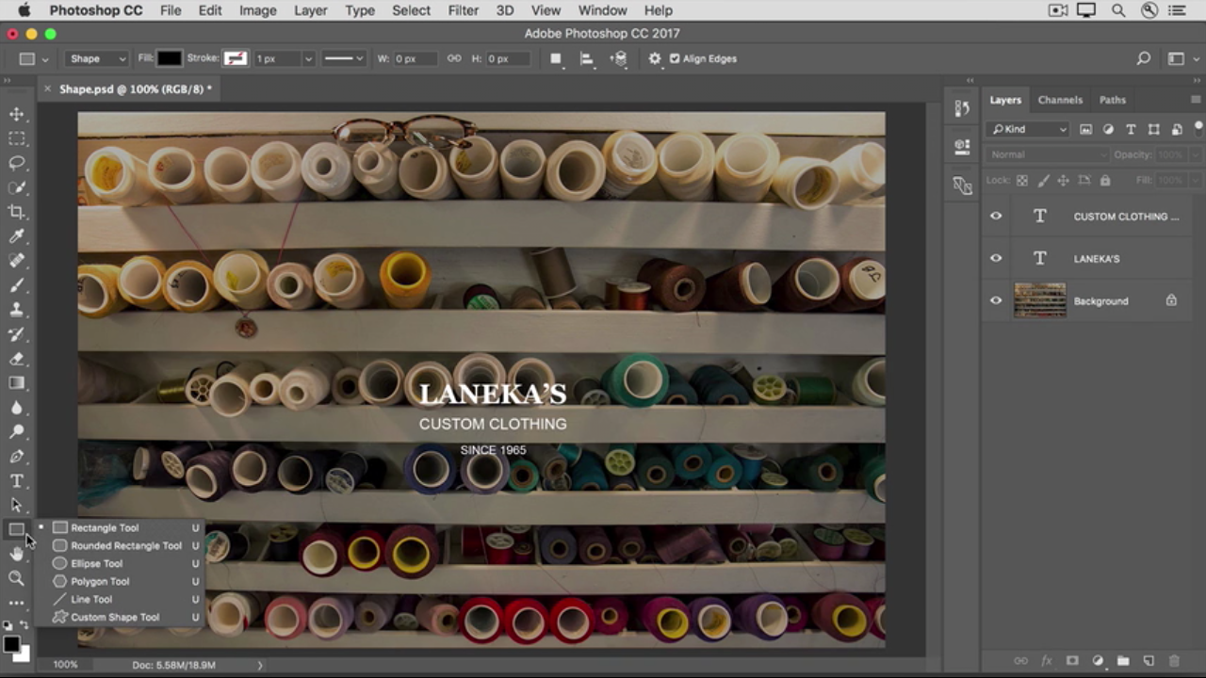Select the Crop tool
The height and width of the screenshot is (678, 1206).
(x=17, y=212)
